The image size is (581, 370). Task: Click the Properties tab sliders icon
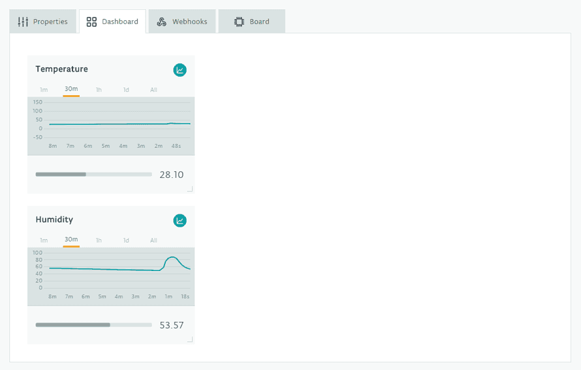pos(24,21)
